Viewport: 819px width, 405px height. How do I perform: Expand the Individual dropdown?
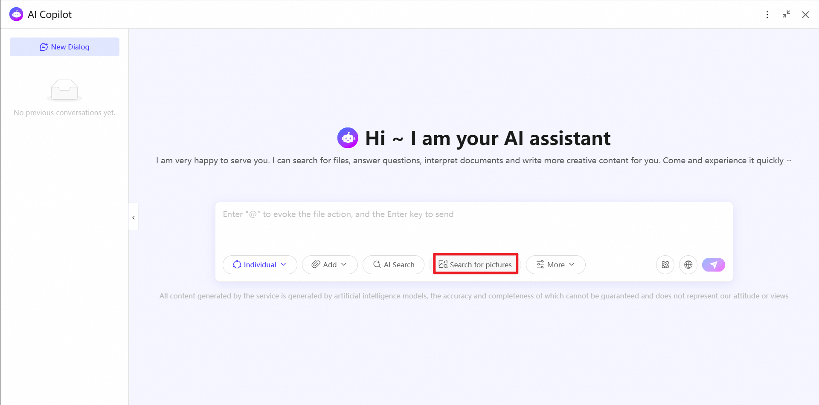(x=260, y=265)
